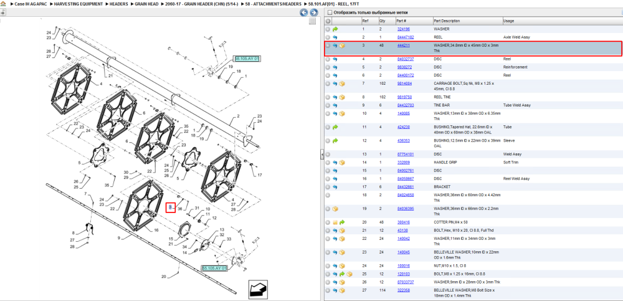The width and height of the screenshot is (623, 301).
Task: Select callout 16 on the diagram
Action: pos(156,230)
